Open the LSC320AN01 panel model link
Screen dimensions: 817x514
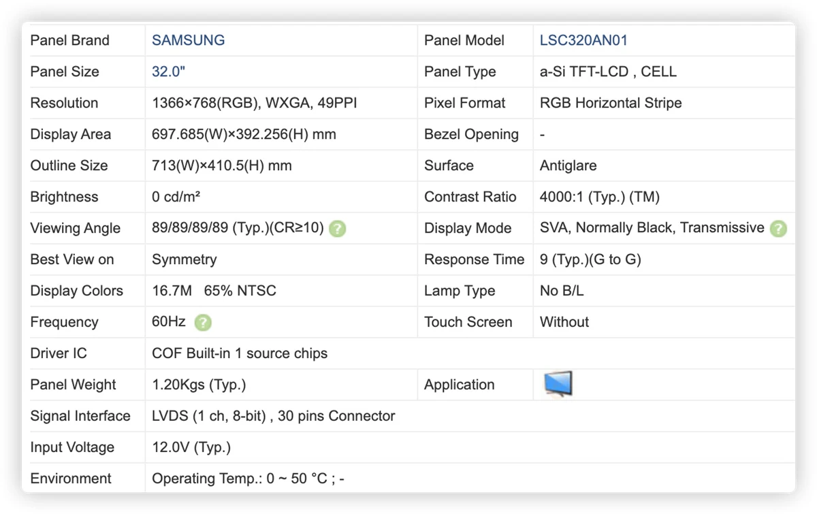583,40
